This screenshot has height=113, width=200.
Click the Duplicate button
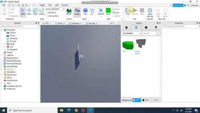pos(13,16)
